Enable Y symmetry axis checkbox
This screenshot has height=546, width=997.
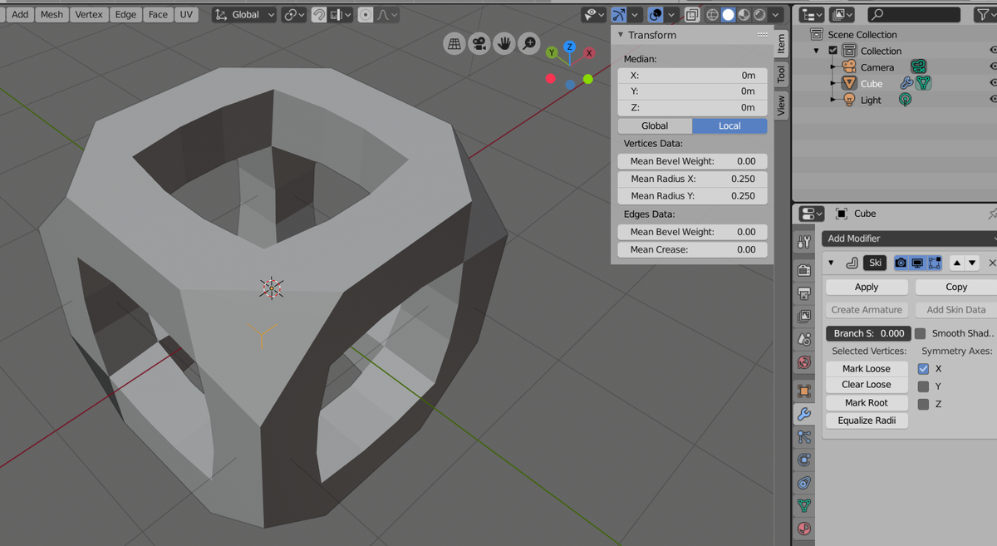[923, 386]
